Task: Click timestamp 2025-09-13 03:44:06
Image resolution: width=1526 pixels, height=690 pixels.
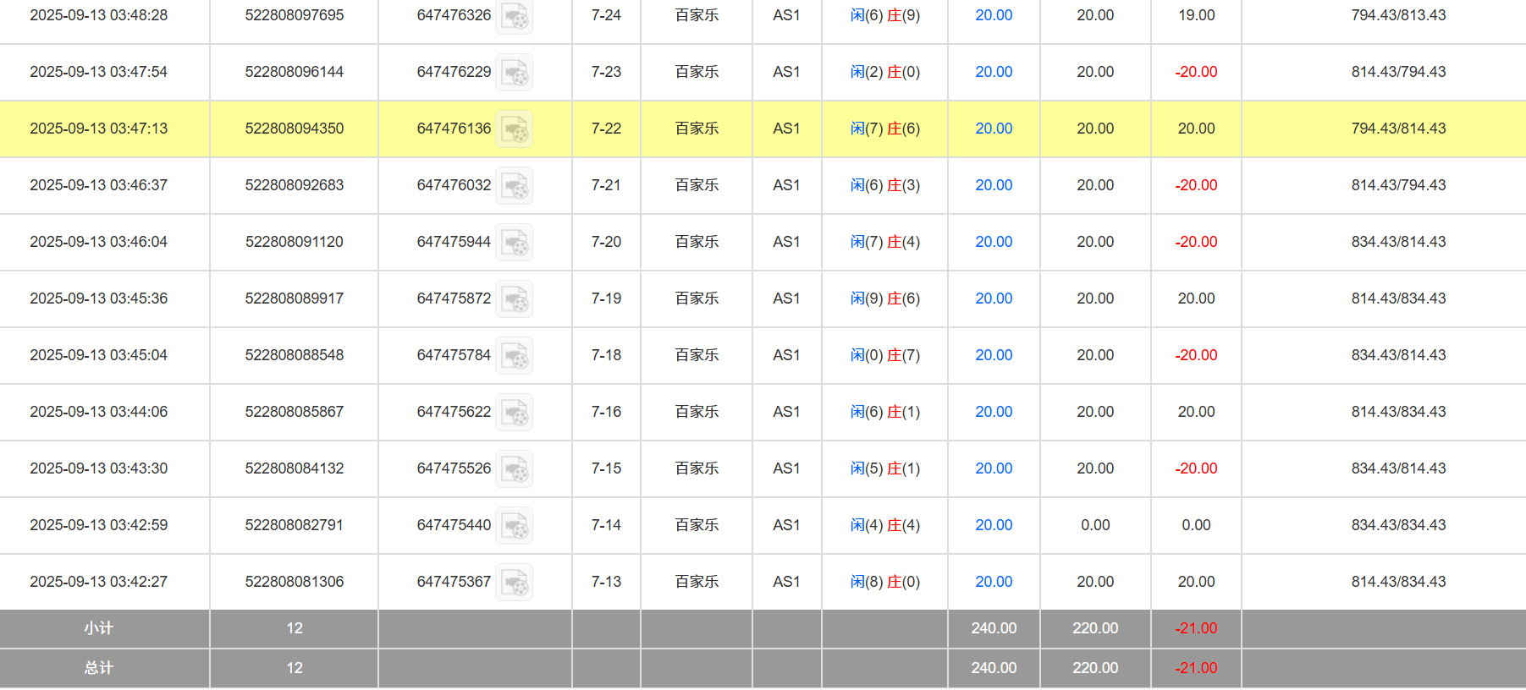Action: coord(99,412)
